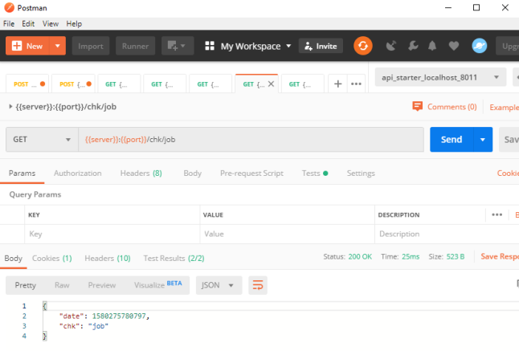Image resolution: width=519 pixels, height=351 pixels.
Task: Click the workspace grid icon
Action: [x=210, y=46]
